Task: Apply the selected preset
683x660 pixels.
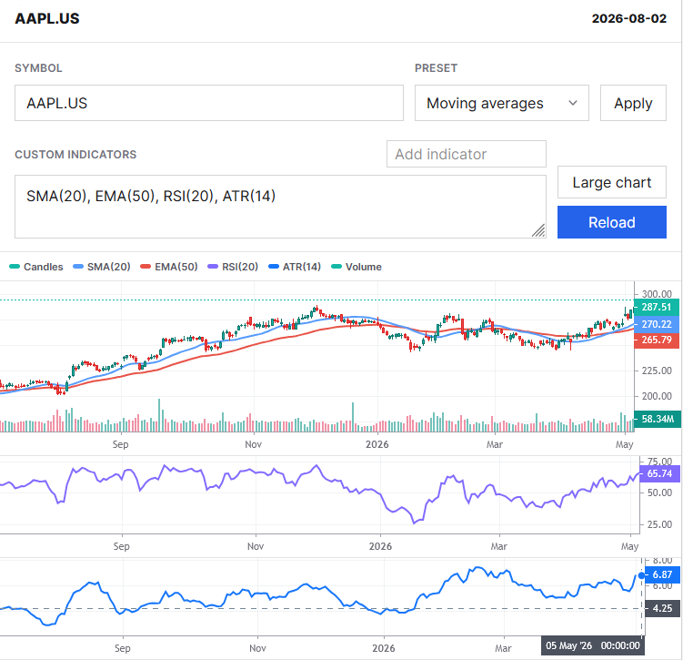Action: tap(632, 103)
